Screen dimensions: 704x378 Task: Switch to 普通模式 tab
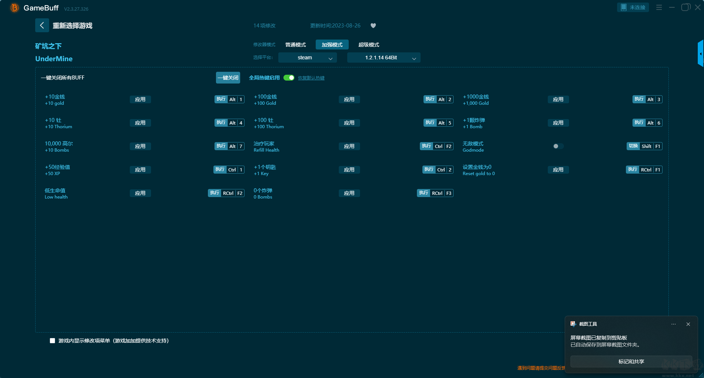tap(296, 45)
